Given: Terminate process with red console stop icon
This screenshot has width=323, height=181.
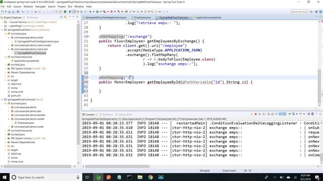Looking at the screenshot, I should tap(256, 114).
